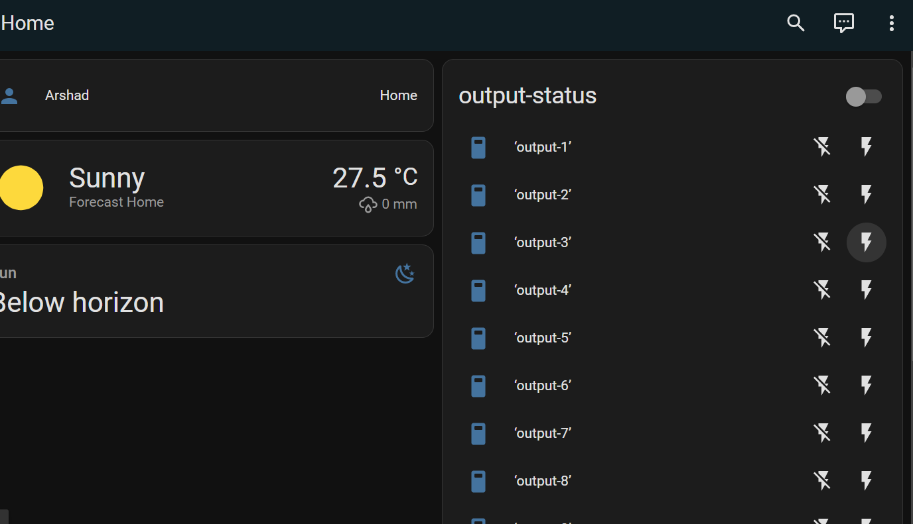Open the 'output-5' entity details

click(x=542, y=338)
